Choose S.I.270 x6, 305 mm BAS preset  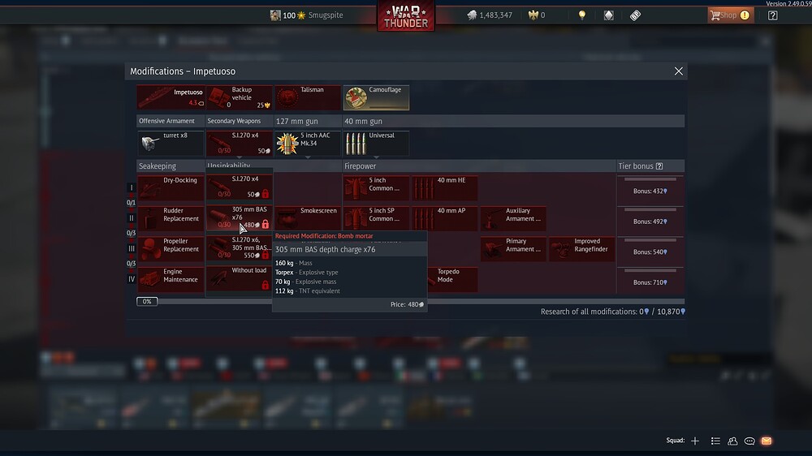pyautogui.click(x=240, y=248)
